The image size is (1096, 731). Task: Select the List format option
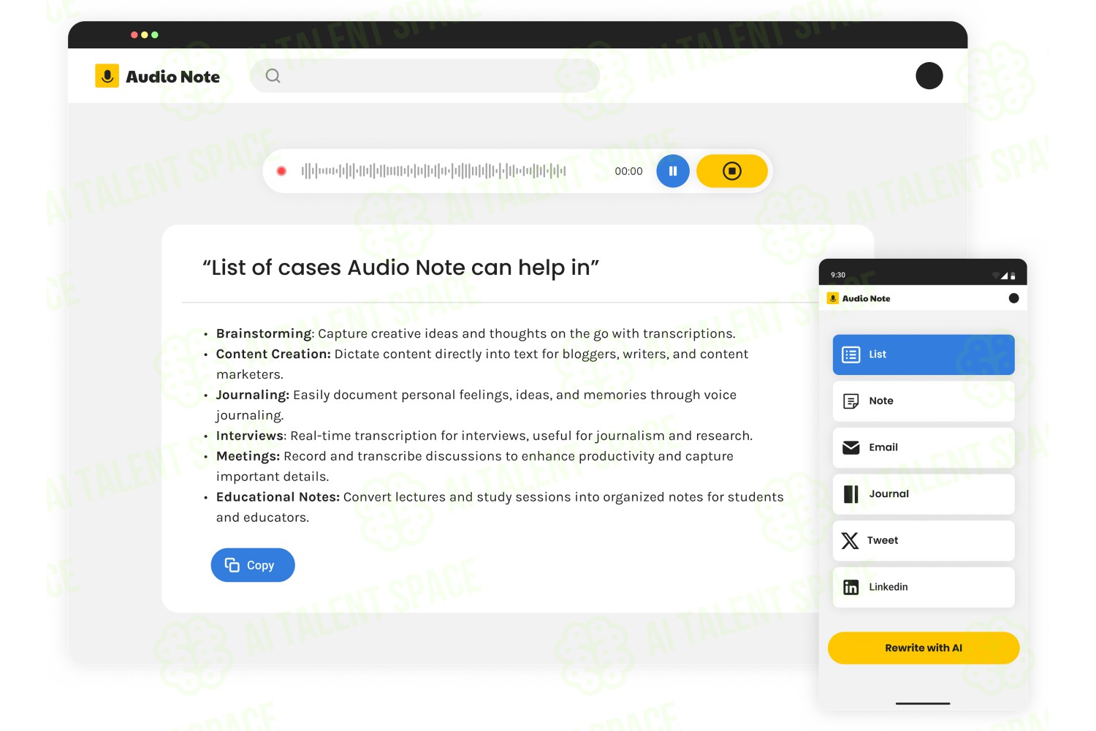click(x=924, y=355)
